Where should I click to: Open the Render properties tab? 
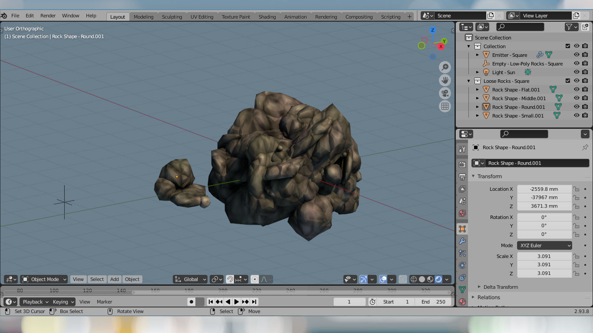point(462,164)
